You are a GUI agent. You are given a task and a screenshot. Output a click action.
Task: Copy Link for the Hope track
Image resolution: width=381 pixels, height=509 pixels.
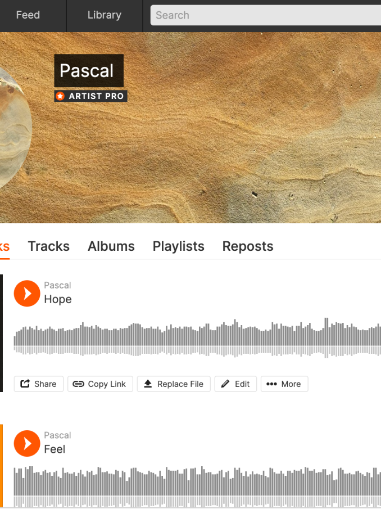click(100, 384)
